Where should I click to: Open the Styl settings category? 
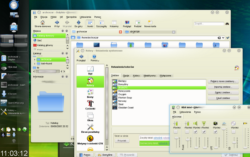[90, 70]
